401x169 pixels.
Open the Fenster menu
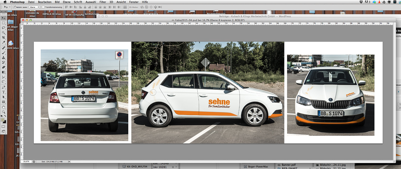coord(134,2)
